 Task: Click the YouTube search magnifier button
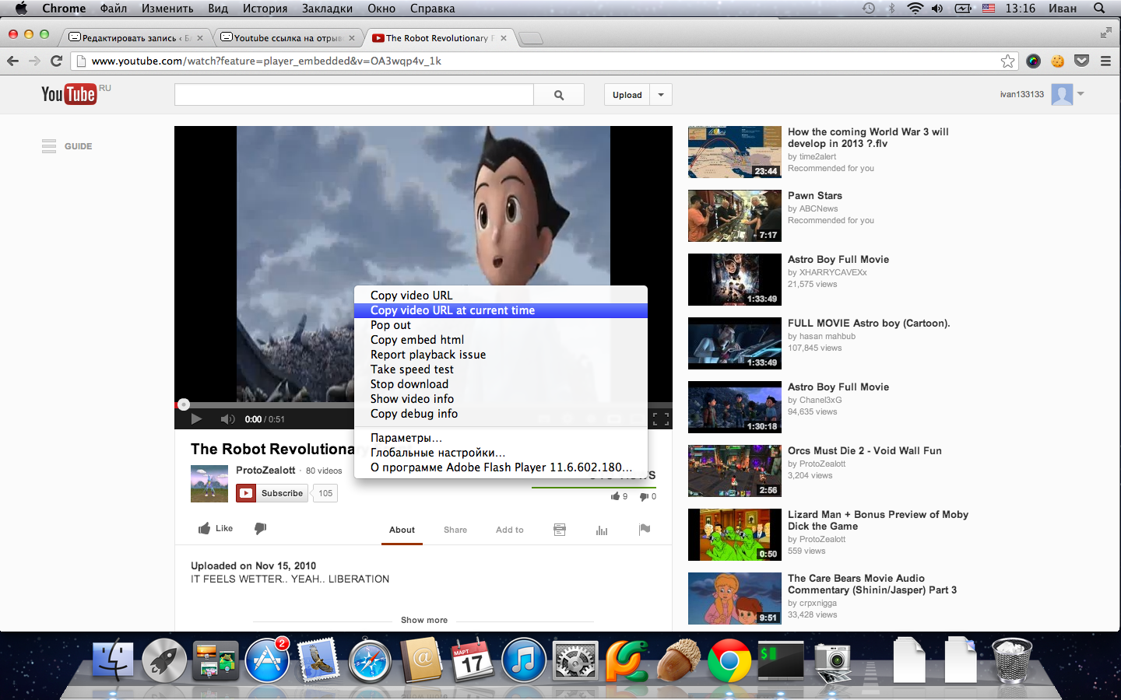point(558,95)
